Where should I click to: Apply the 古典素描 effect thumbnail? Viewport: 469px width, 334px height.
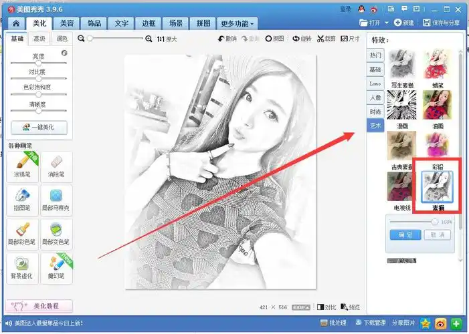(x=401, y=146)
